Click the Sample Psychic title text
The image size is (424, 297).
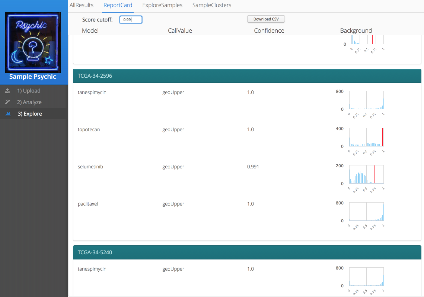32,77
